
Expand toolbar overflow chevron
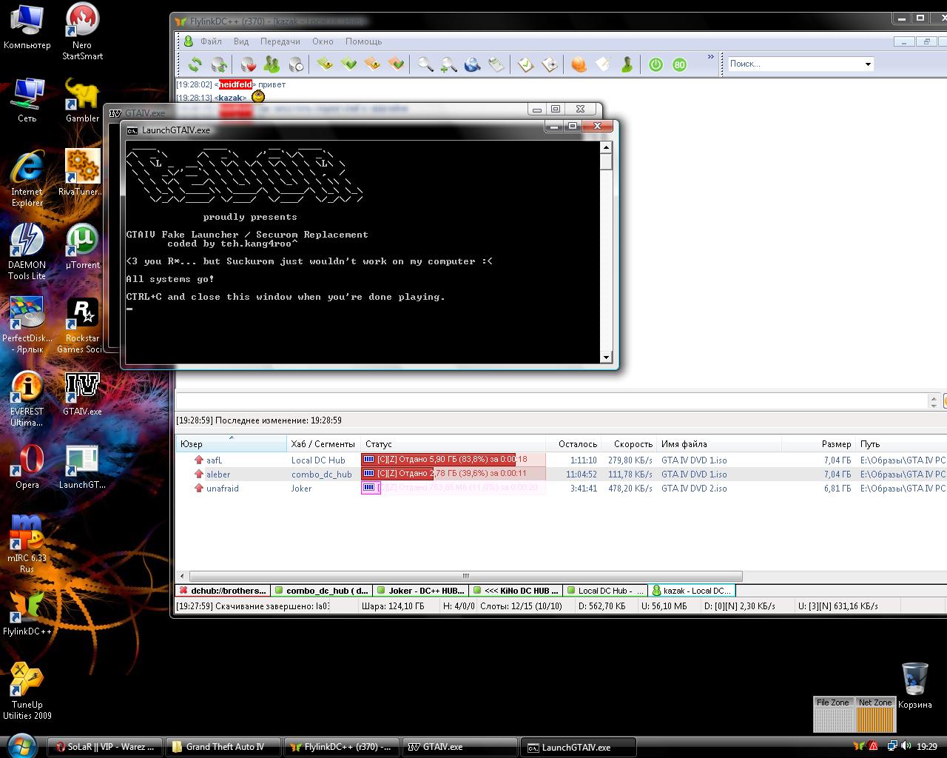711,56
